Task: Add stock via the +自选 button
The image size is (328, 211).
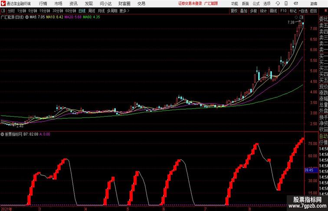Action: pyautogui.click(x=303, y=11)
